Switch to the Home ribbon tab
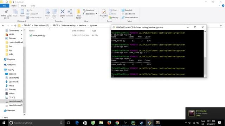Viewport: 225px width, 126px height. tap(14, 6)
